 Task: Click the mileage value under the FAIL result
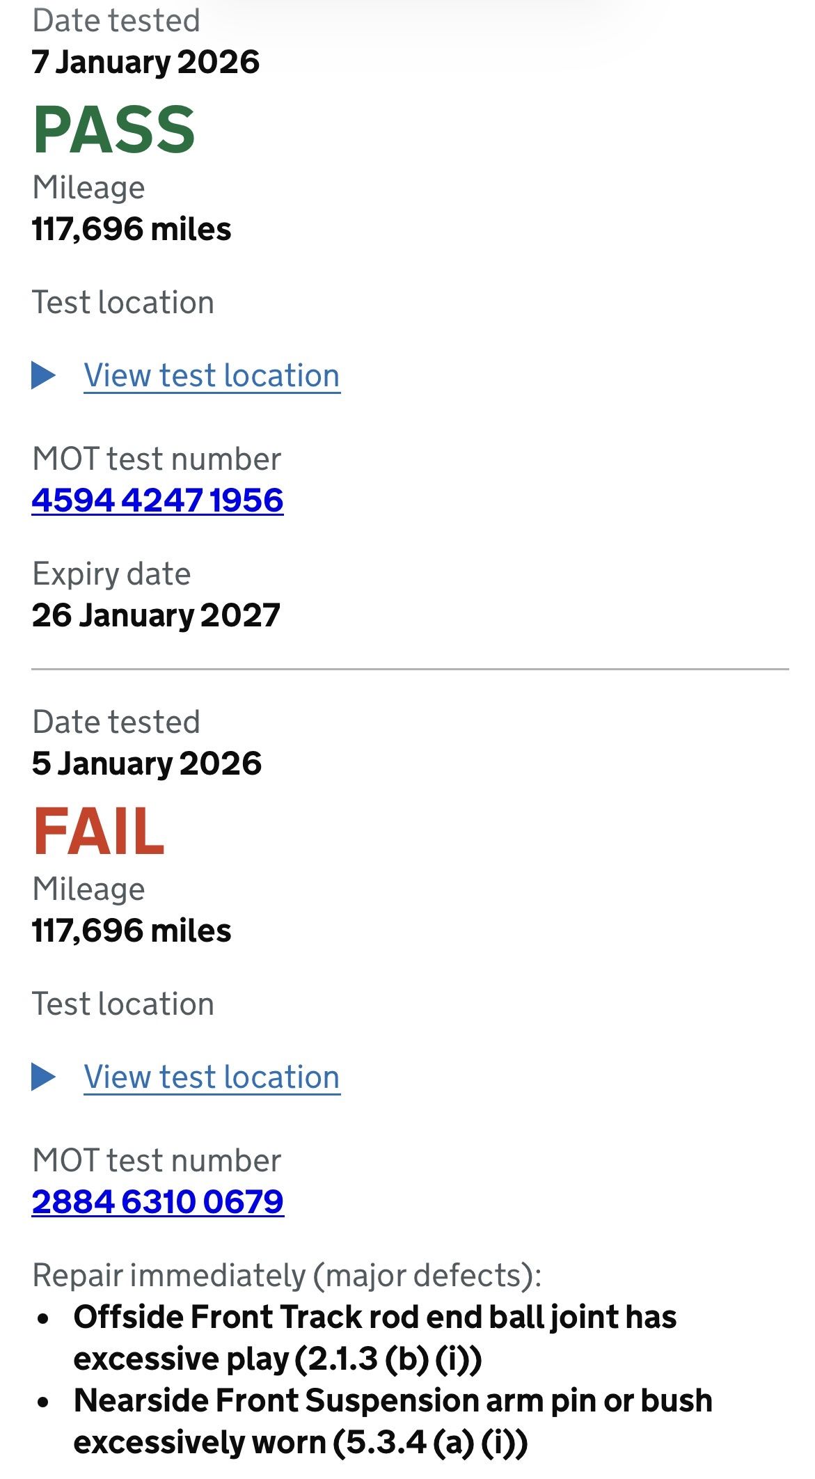(x=132, y=931)
